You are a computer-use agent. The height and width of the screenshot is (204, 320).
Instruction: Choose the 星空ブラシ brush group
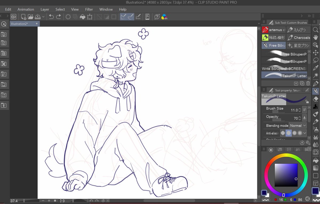click(x=299, y=45)
